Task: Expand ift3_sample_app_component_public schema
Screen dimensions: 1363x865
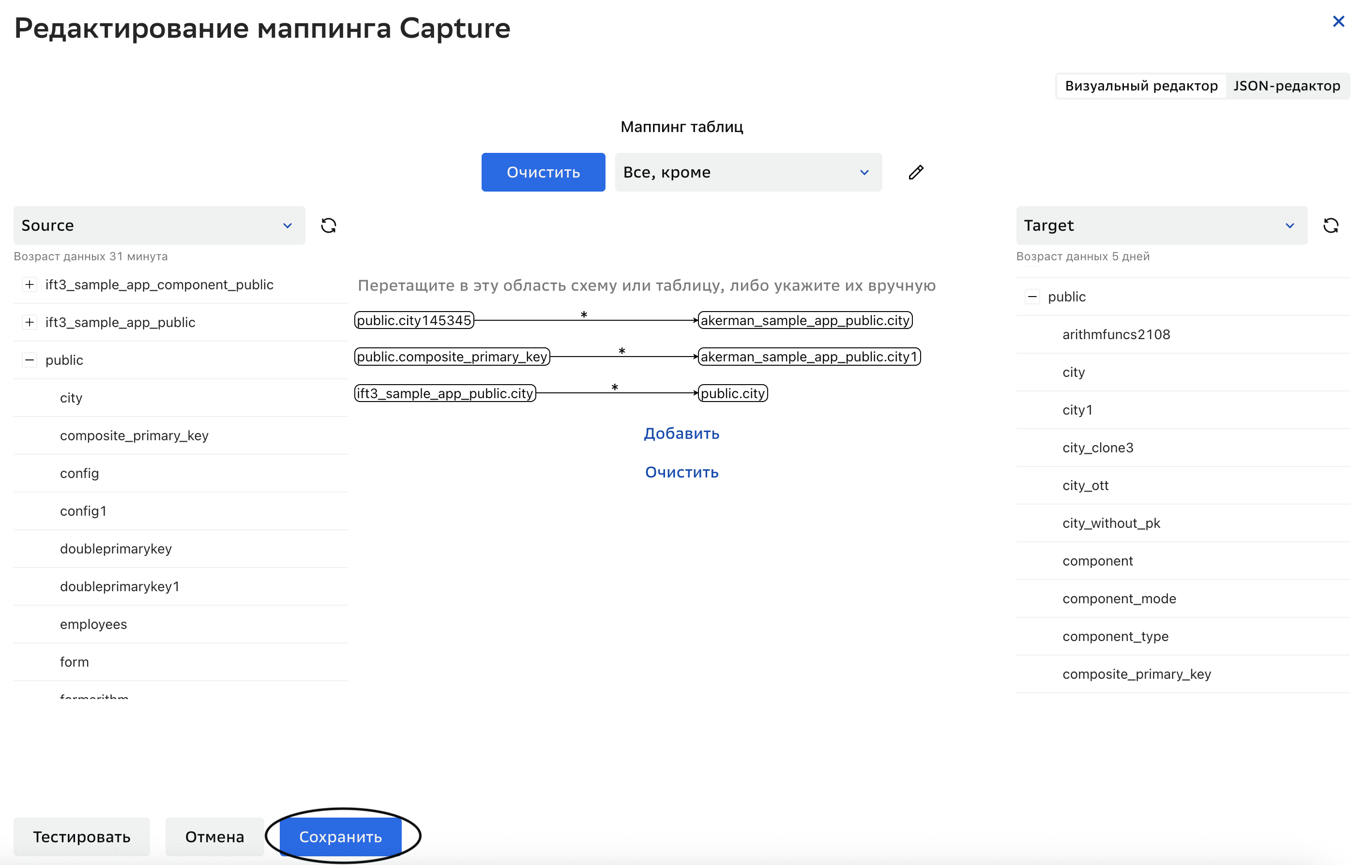Action: [x=30, y=284]
